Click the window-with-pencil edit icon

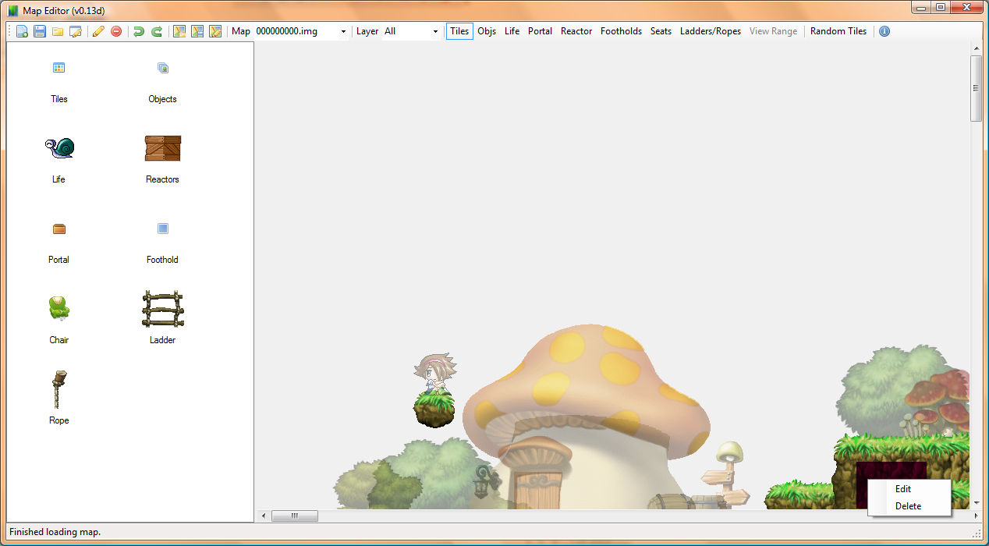coord(76,31)
